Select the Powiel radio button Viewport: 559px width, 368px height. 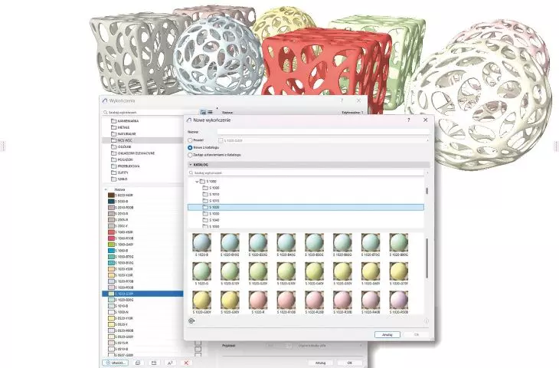pos(190,140)
